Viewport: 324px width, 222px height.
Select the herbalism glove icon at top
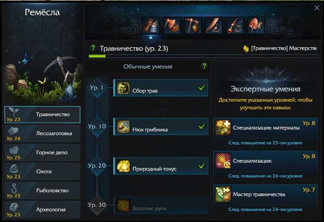pos(151,26)
